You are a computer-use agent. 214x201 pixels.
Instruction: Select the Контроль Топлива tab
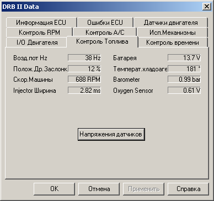102,41
